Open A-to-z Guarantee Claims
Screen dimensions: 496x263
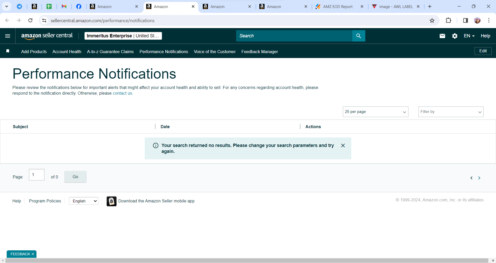coord(110,52)
